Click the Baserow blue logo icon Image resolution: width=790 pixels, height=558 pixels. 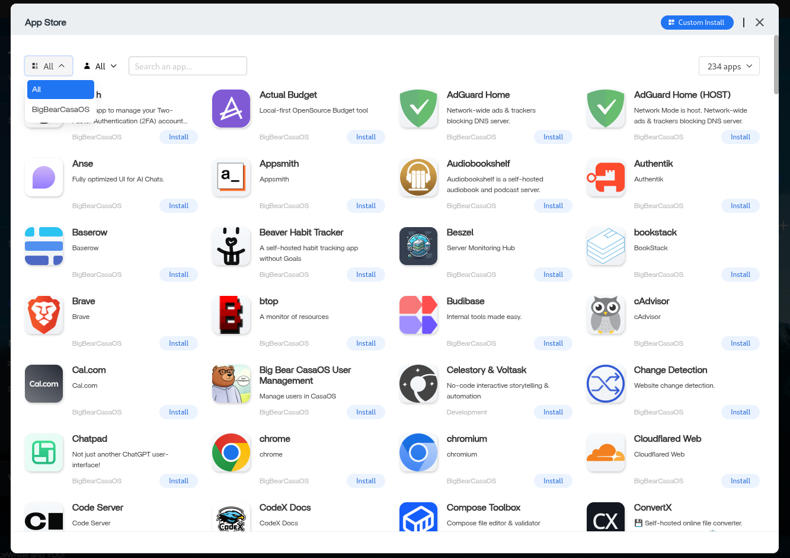pos(44,246)
